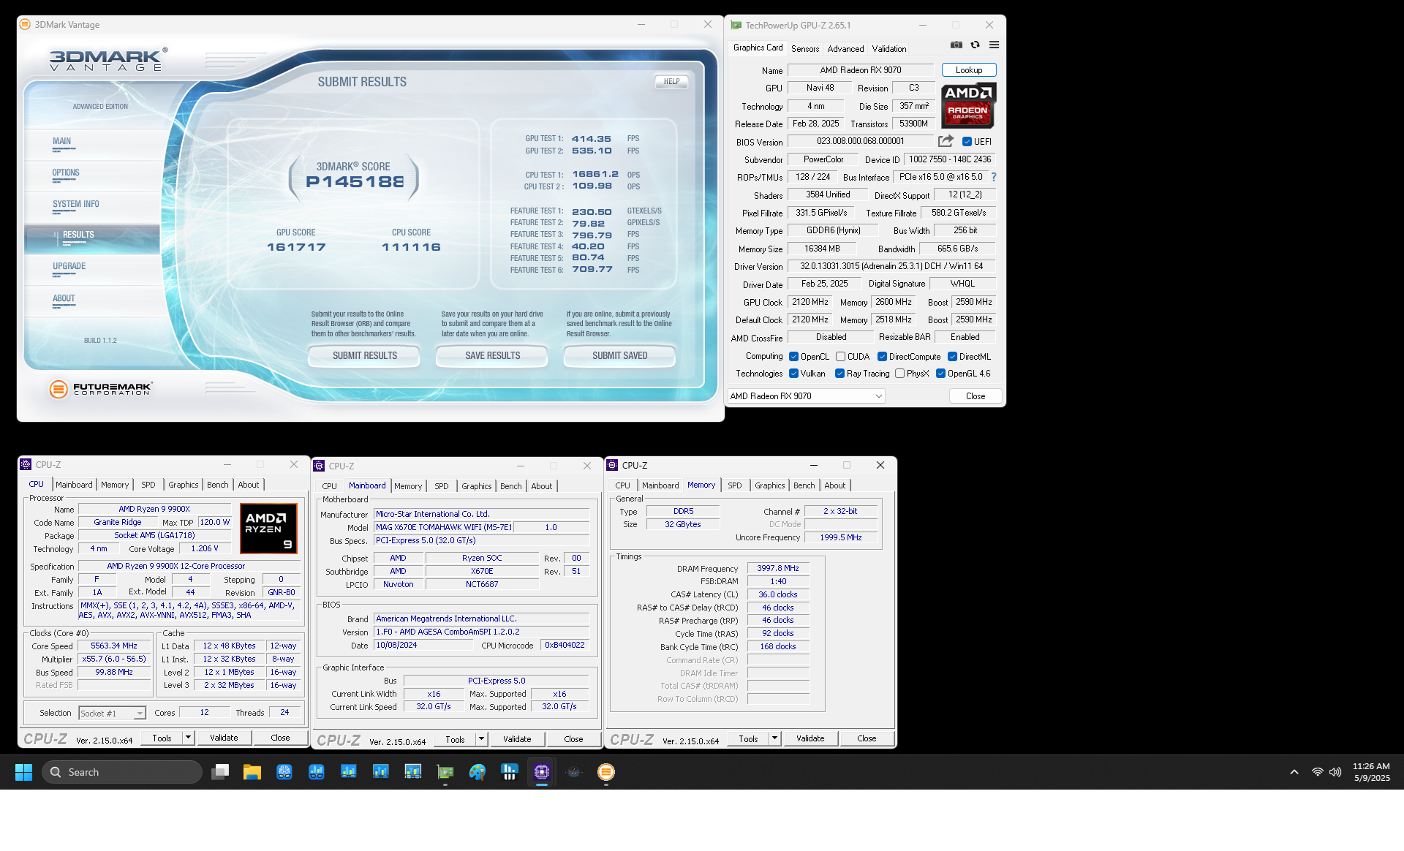Toggle the OpenGL 4.6 checkbox
The width and height of the screenshot is (1404, 851).
940,374
